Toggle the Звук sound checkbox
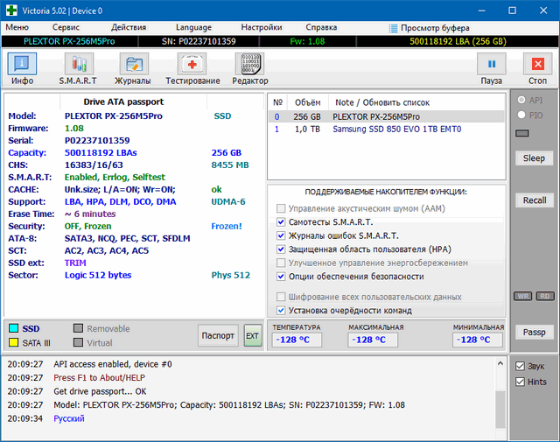Viewport: 560px width, 442px height. tap(521, 366)
